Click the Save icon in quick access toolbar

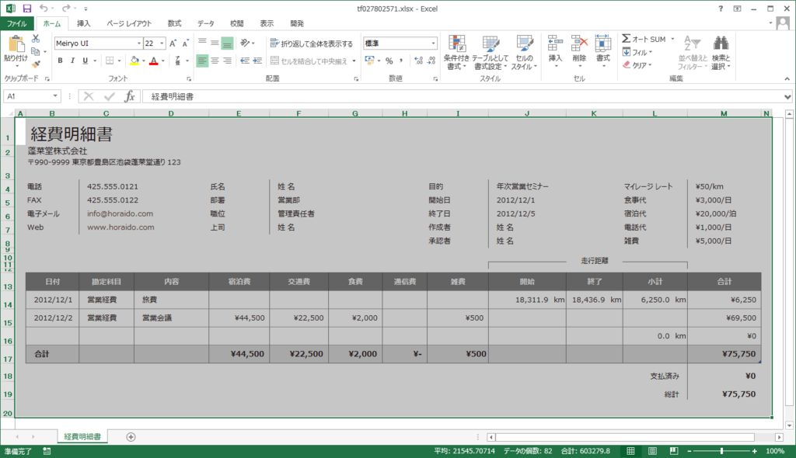tap(27, 9)
